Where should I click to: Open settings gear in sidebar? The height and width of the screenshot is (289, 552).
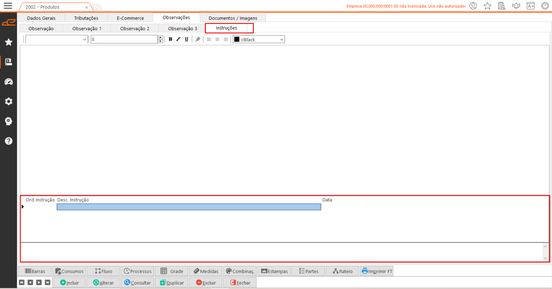[9, 101]
